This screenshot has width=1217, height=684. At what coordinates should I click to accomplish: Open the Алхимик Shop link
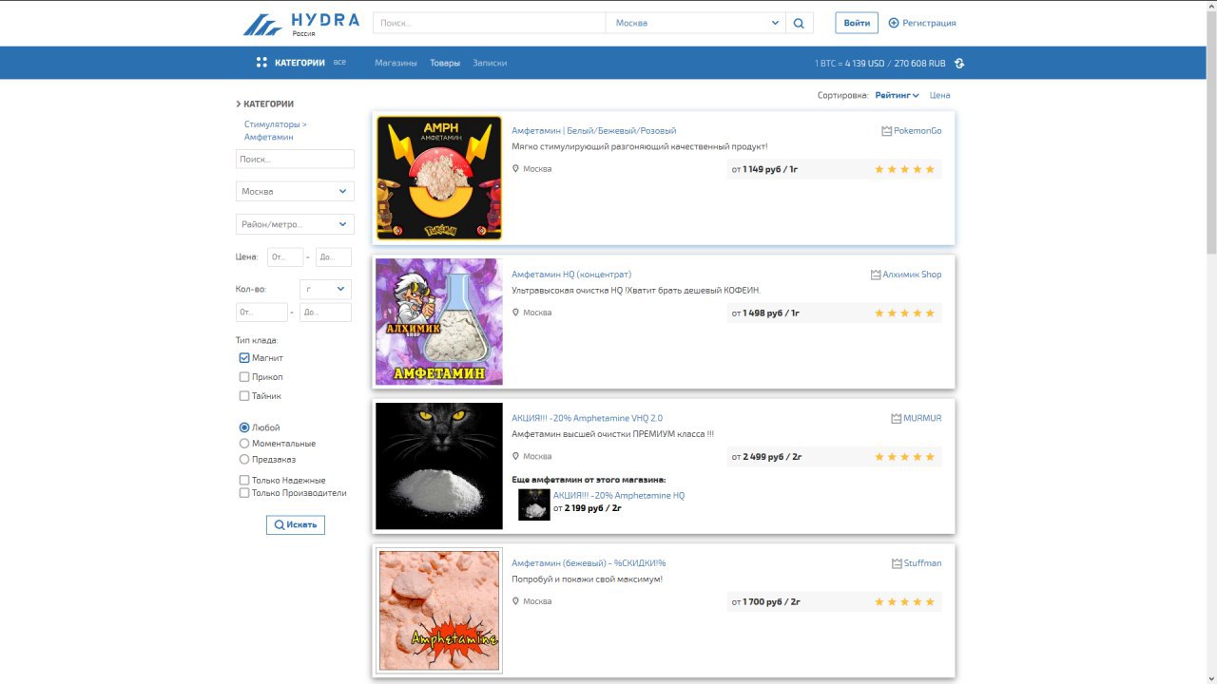pyautogui.click(x=912, y=275)
